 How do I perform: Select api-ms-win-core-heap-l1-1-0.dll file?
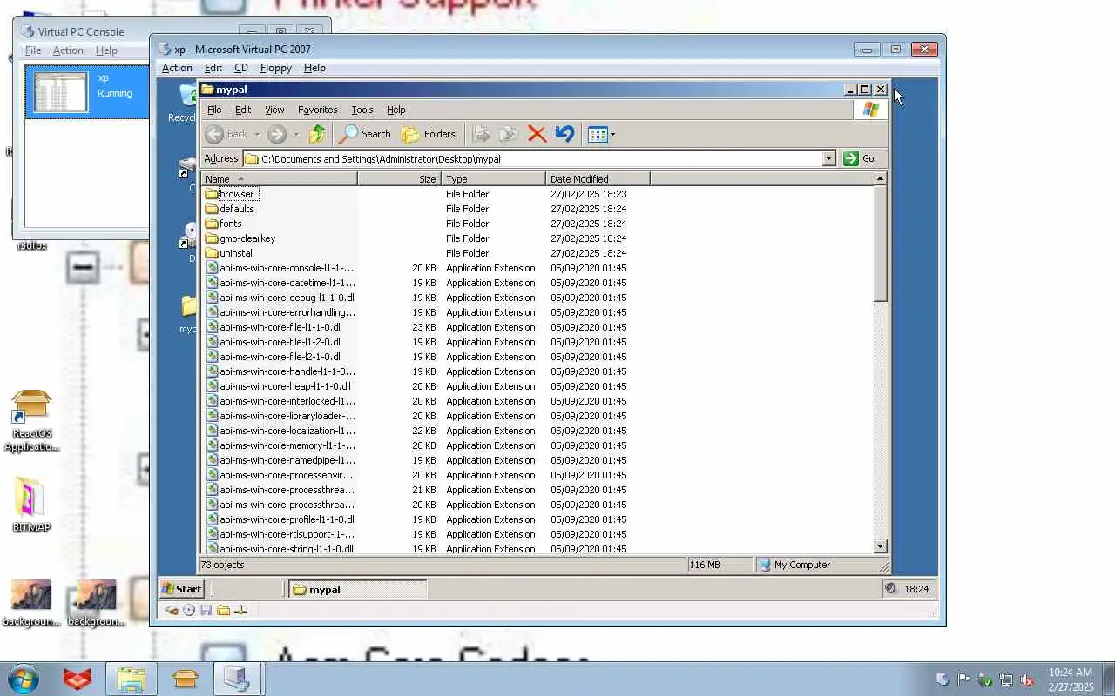(x=278, y=386)
